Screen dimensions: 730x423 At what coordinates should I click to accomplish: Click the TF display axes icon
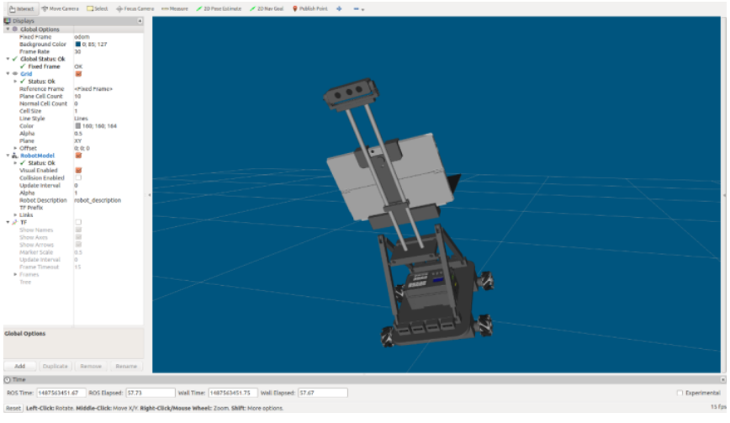tap(15, 223)
